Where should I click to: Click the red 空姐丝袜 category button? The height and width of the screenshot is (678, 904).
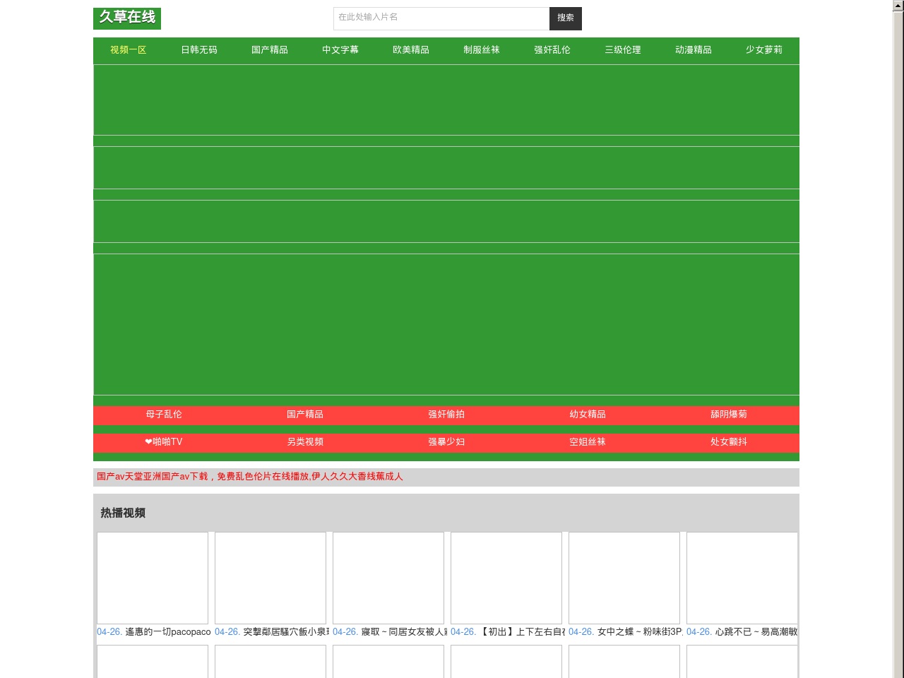[588, 442]
